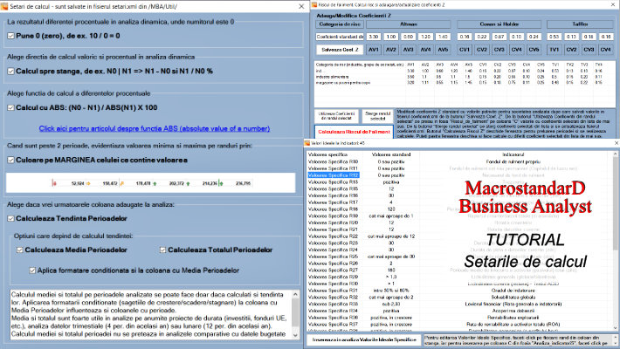Select Valoarea Specifica R31 row
Screen dimensions: 620x349
click(x=333, y=291)
